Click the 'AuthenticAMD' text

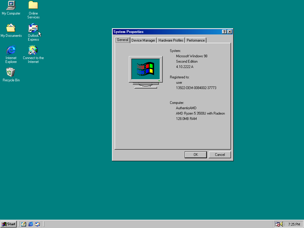[x=186, y=108]
